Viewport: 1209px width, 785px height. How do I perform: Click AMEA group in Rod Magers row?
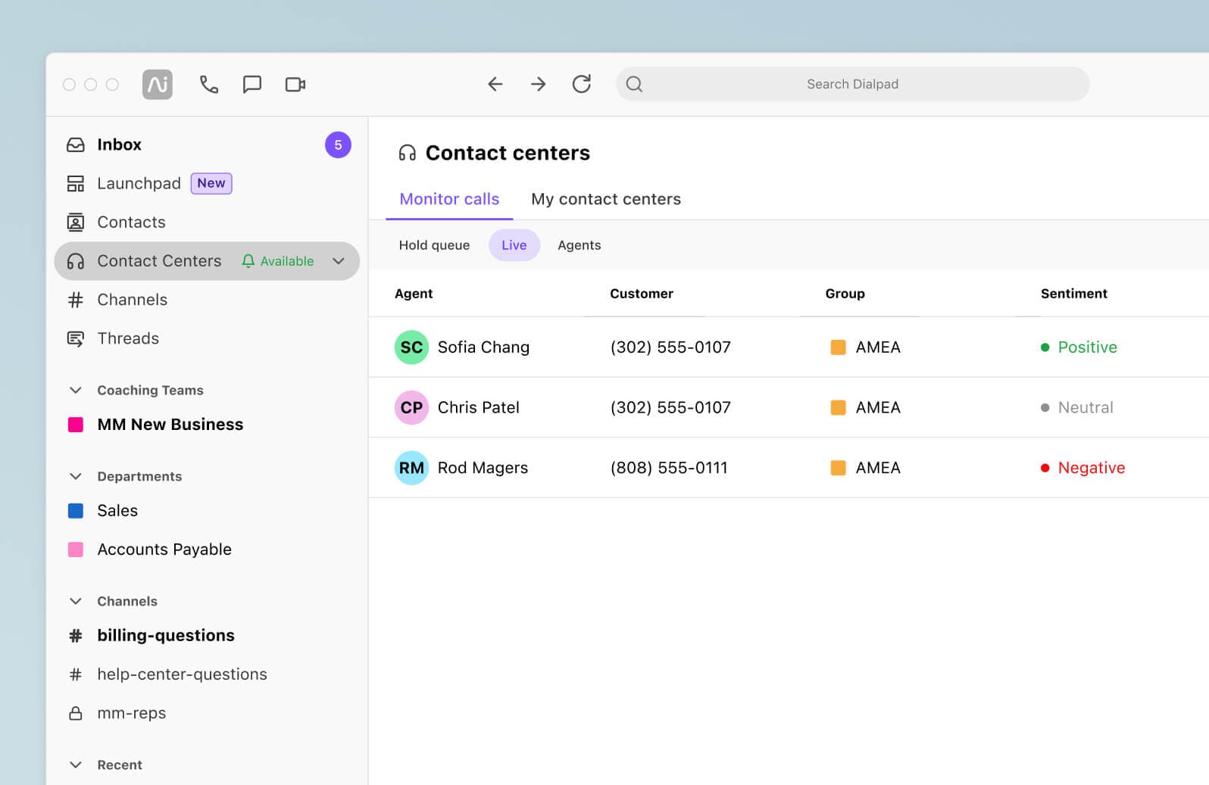[x=866, y=469]
